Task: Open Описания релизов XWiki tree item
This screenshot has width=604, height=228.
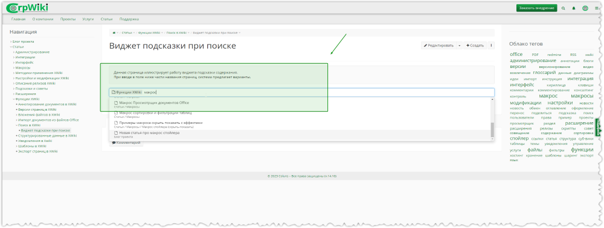Action: [x=36, y=83]
